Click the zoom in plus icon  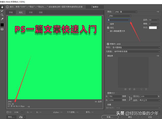tap(10, 112)
